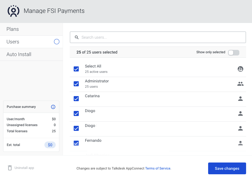This screenshot has width=252, height=181.
Task: Click the Save changes button
Action: point(227,168)
